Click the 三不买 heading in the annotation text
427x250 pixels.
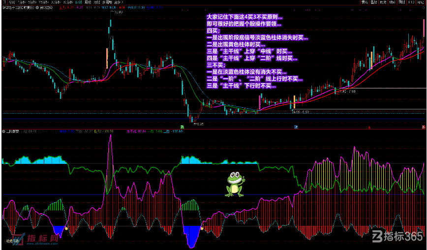point(216,65)
